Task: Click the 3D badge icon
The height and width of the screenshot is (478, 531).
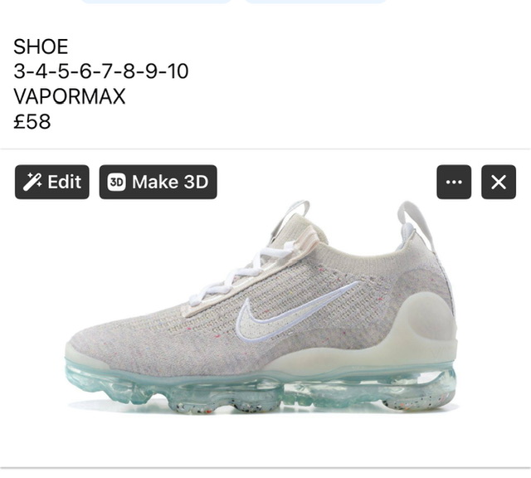Action: 116,182
